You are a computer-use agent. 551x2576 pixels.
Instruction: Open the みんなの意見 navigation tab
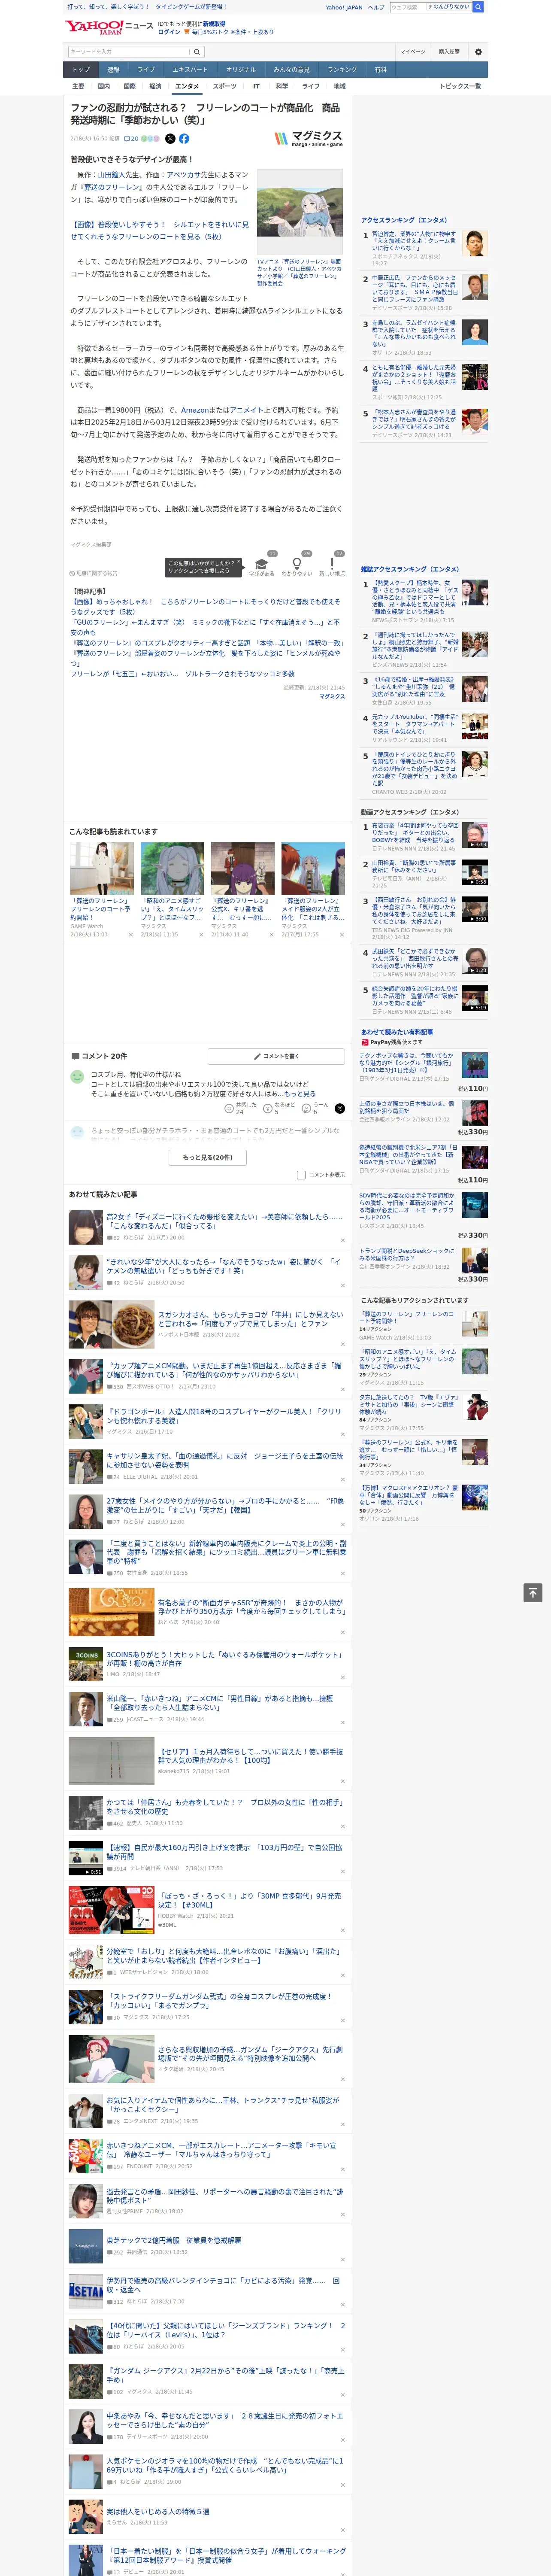click(x=291, y=70)
